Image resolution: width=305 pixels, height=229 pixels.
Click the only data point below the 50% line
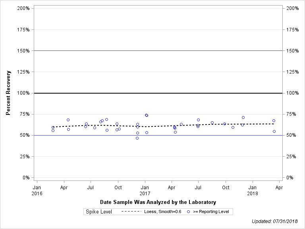point(137,138)
